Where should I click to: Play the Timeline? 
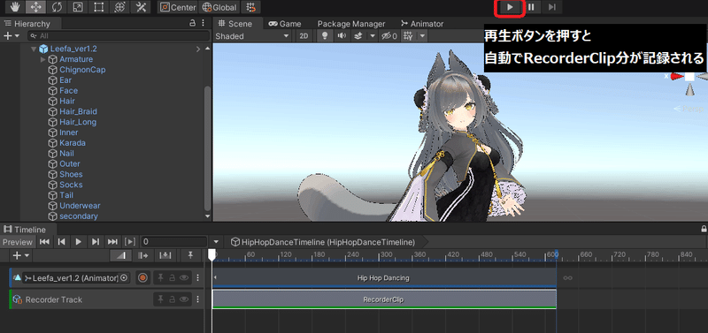pos(79,242)
